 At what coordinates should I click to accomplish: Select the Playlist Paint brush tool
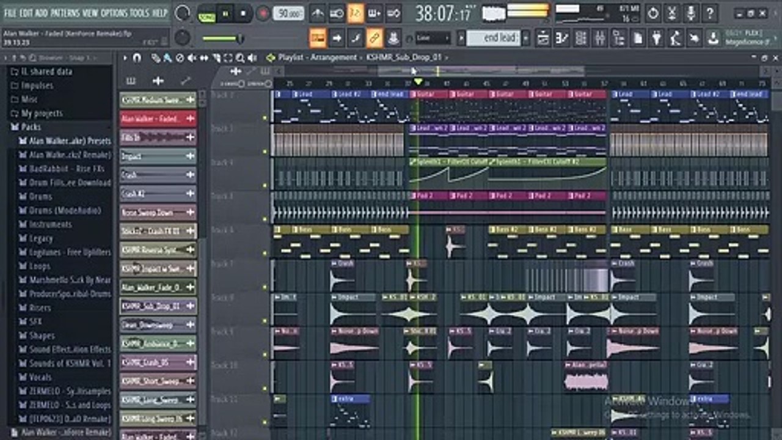coord(167,58)
